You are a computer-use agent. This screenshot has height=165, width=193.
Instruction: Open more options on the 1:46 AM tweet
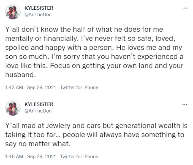tap(184, 104)
